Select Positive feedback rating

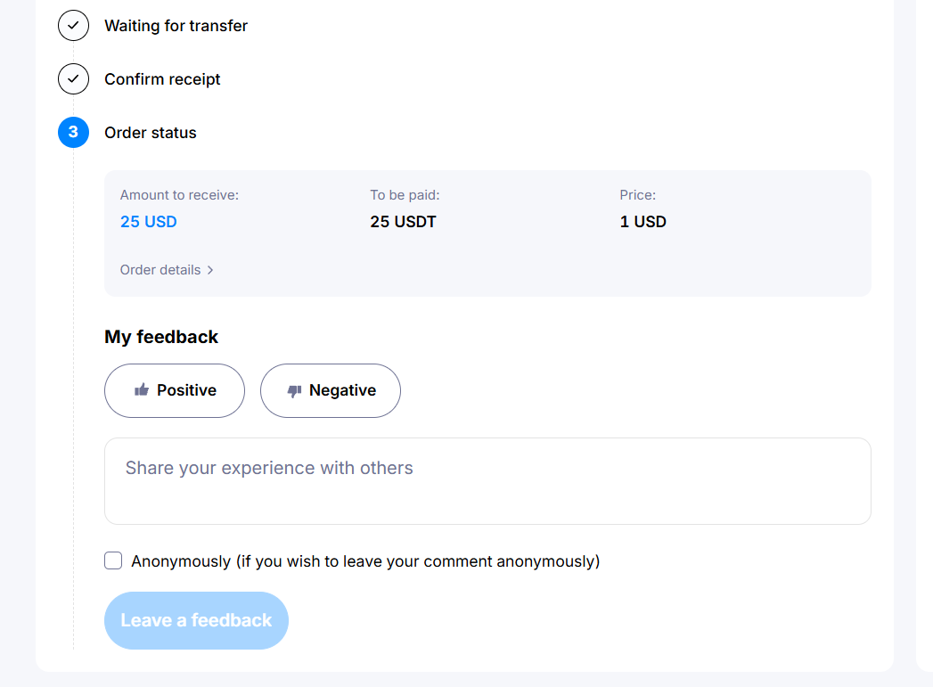click(175, 391)
